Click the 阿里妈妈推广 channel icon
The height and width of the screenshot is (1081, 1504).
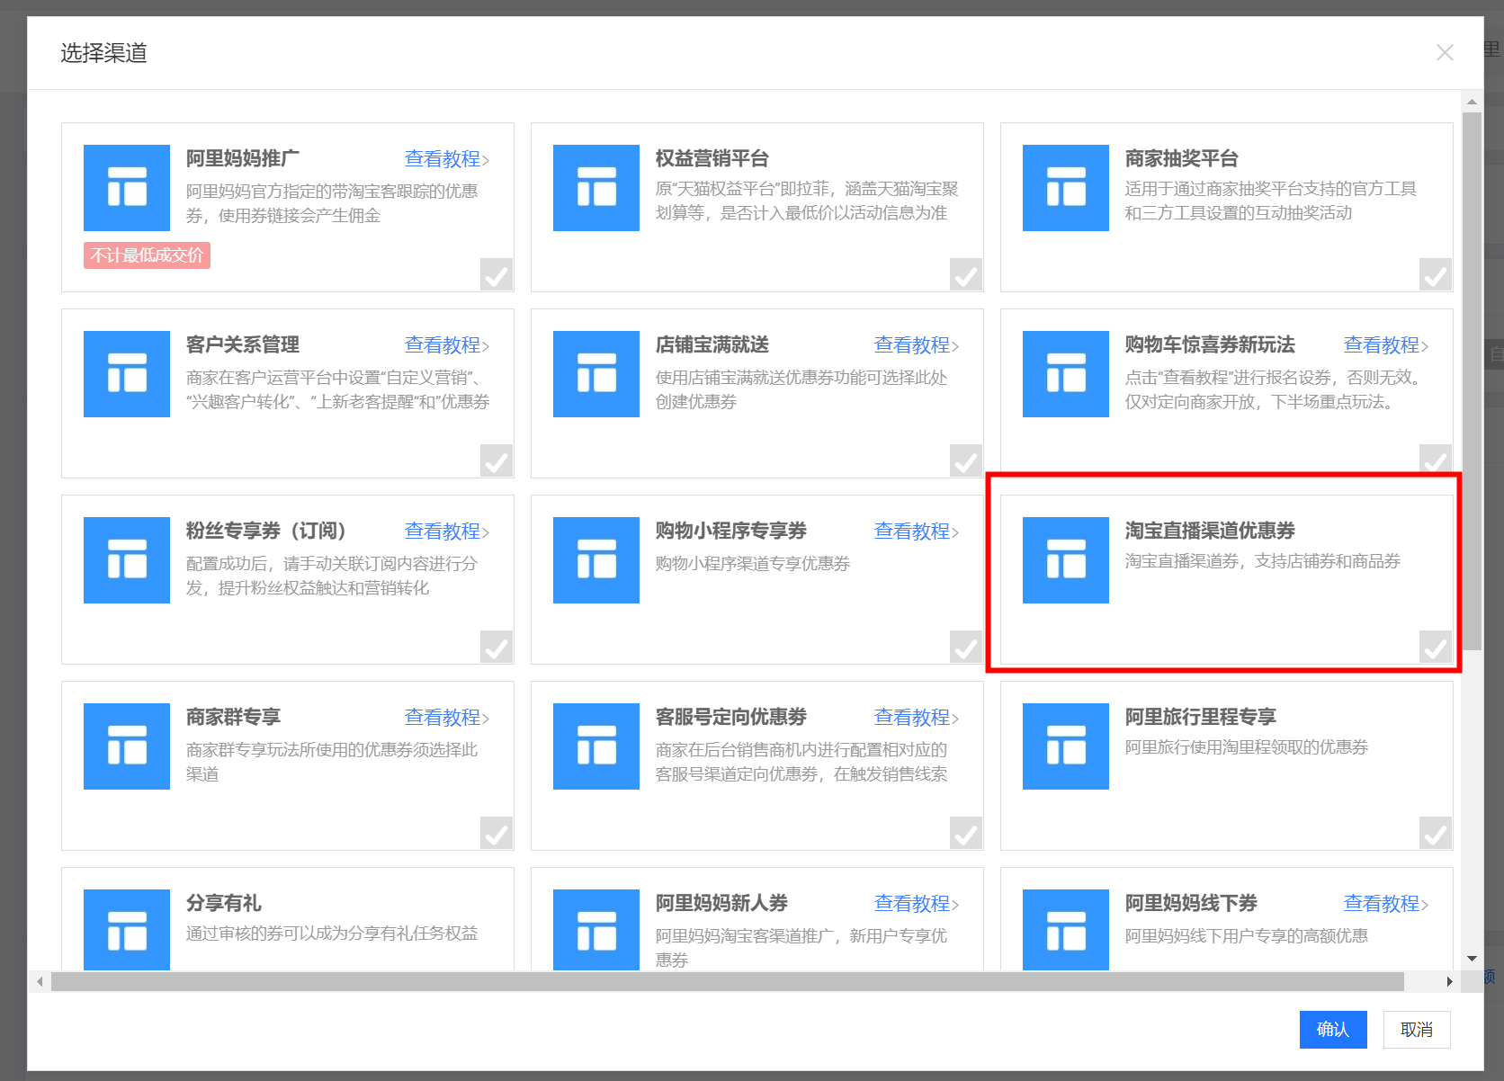(x=127, y=188)
